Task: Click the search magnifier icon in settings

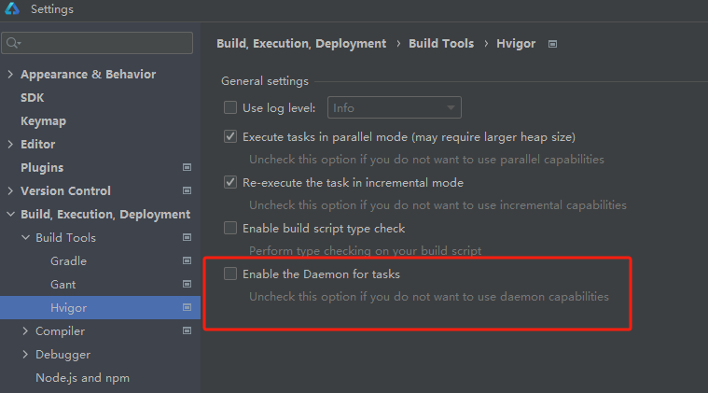Action: click(13, 43)
